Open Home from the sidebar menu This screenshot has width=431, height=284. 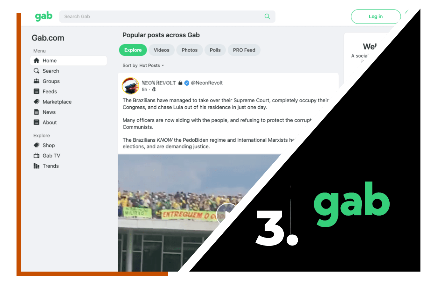coord(68,60)
